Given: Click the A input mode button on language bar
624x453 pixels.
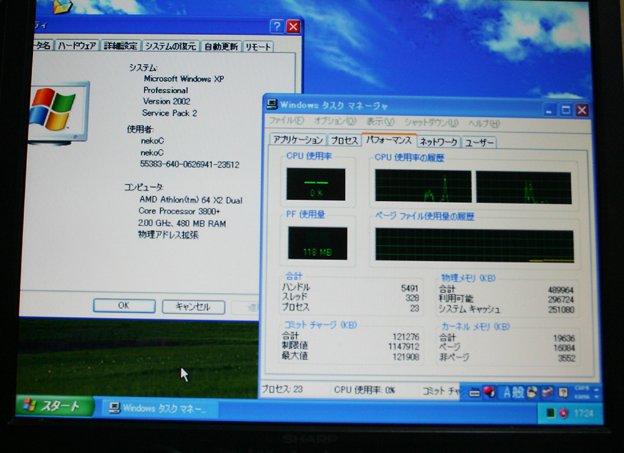Looking at the screenshot, I should 507,393.
